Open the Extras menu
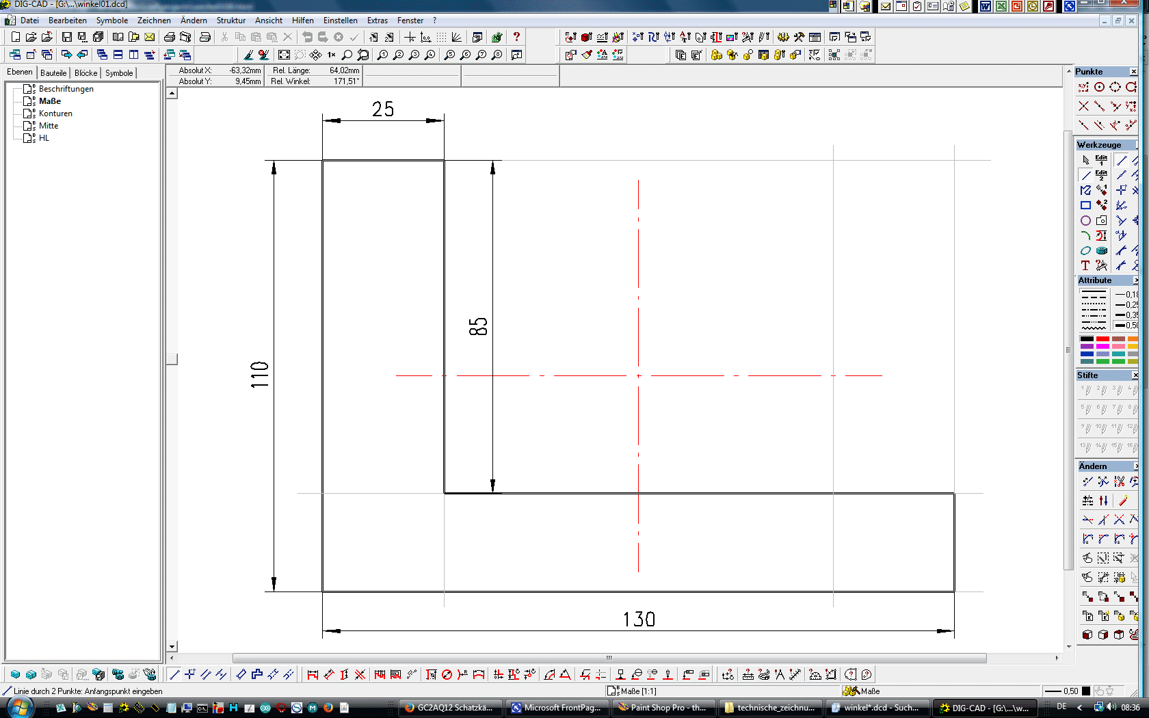The width and height of the screenshot is (1149, 718). tap(377, 21)
